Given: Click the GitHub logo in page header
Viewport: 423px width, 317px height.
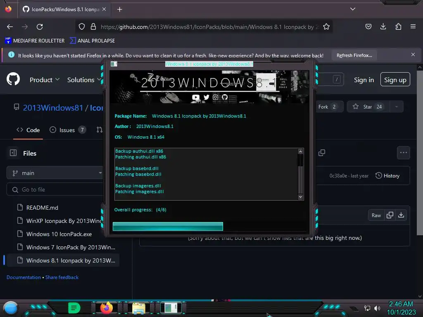Looking at the screenshot, I should click(x=13, y=79).
